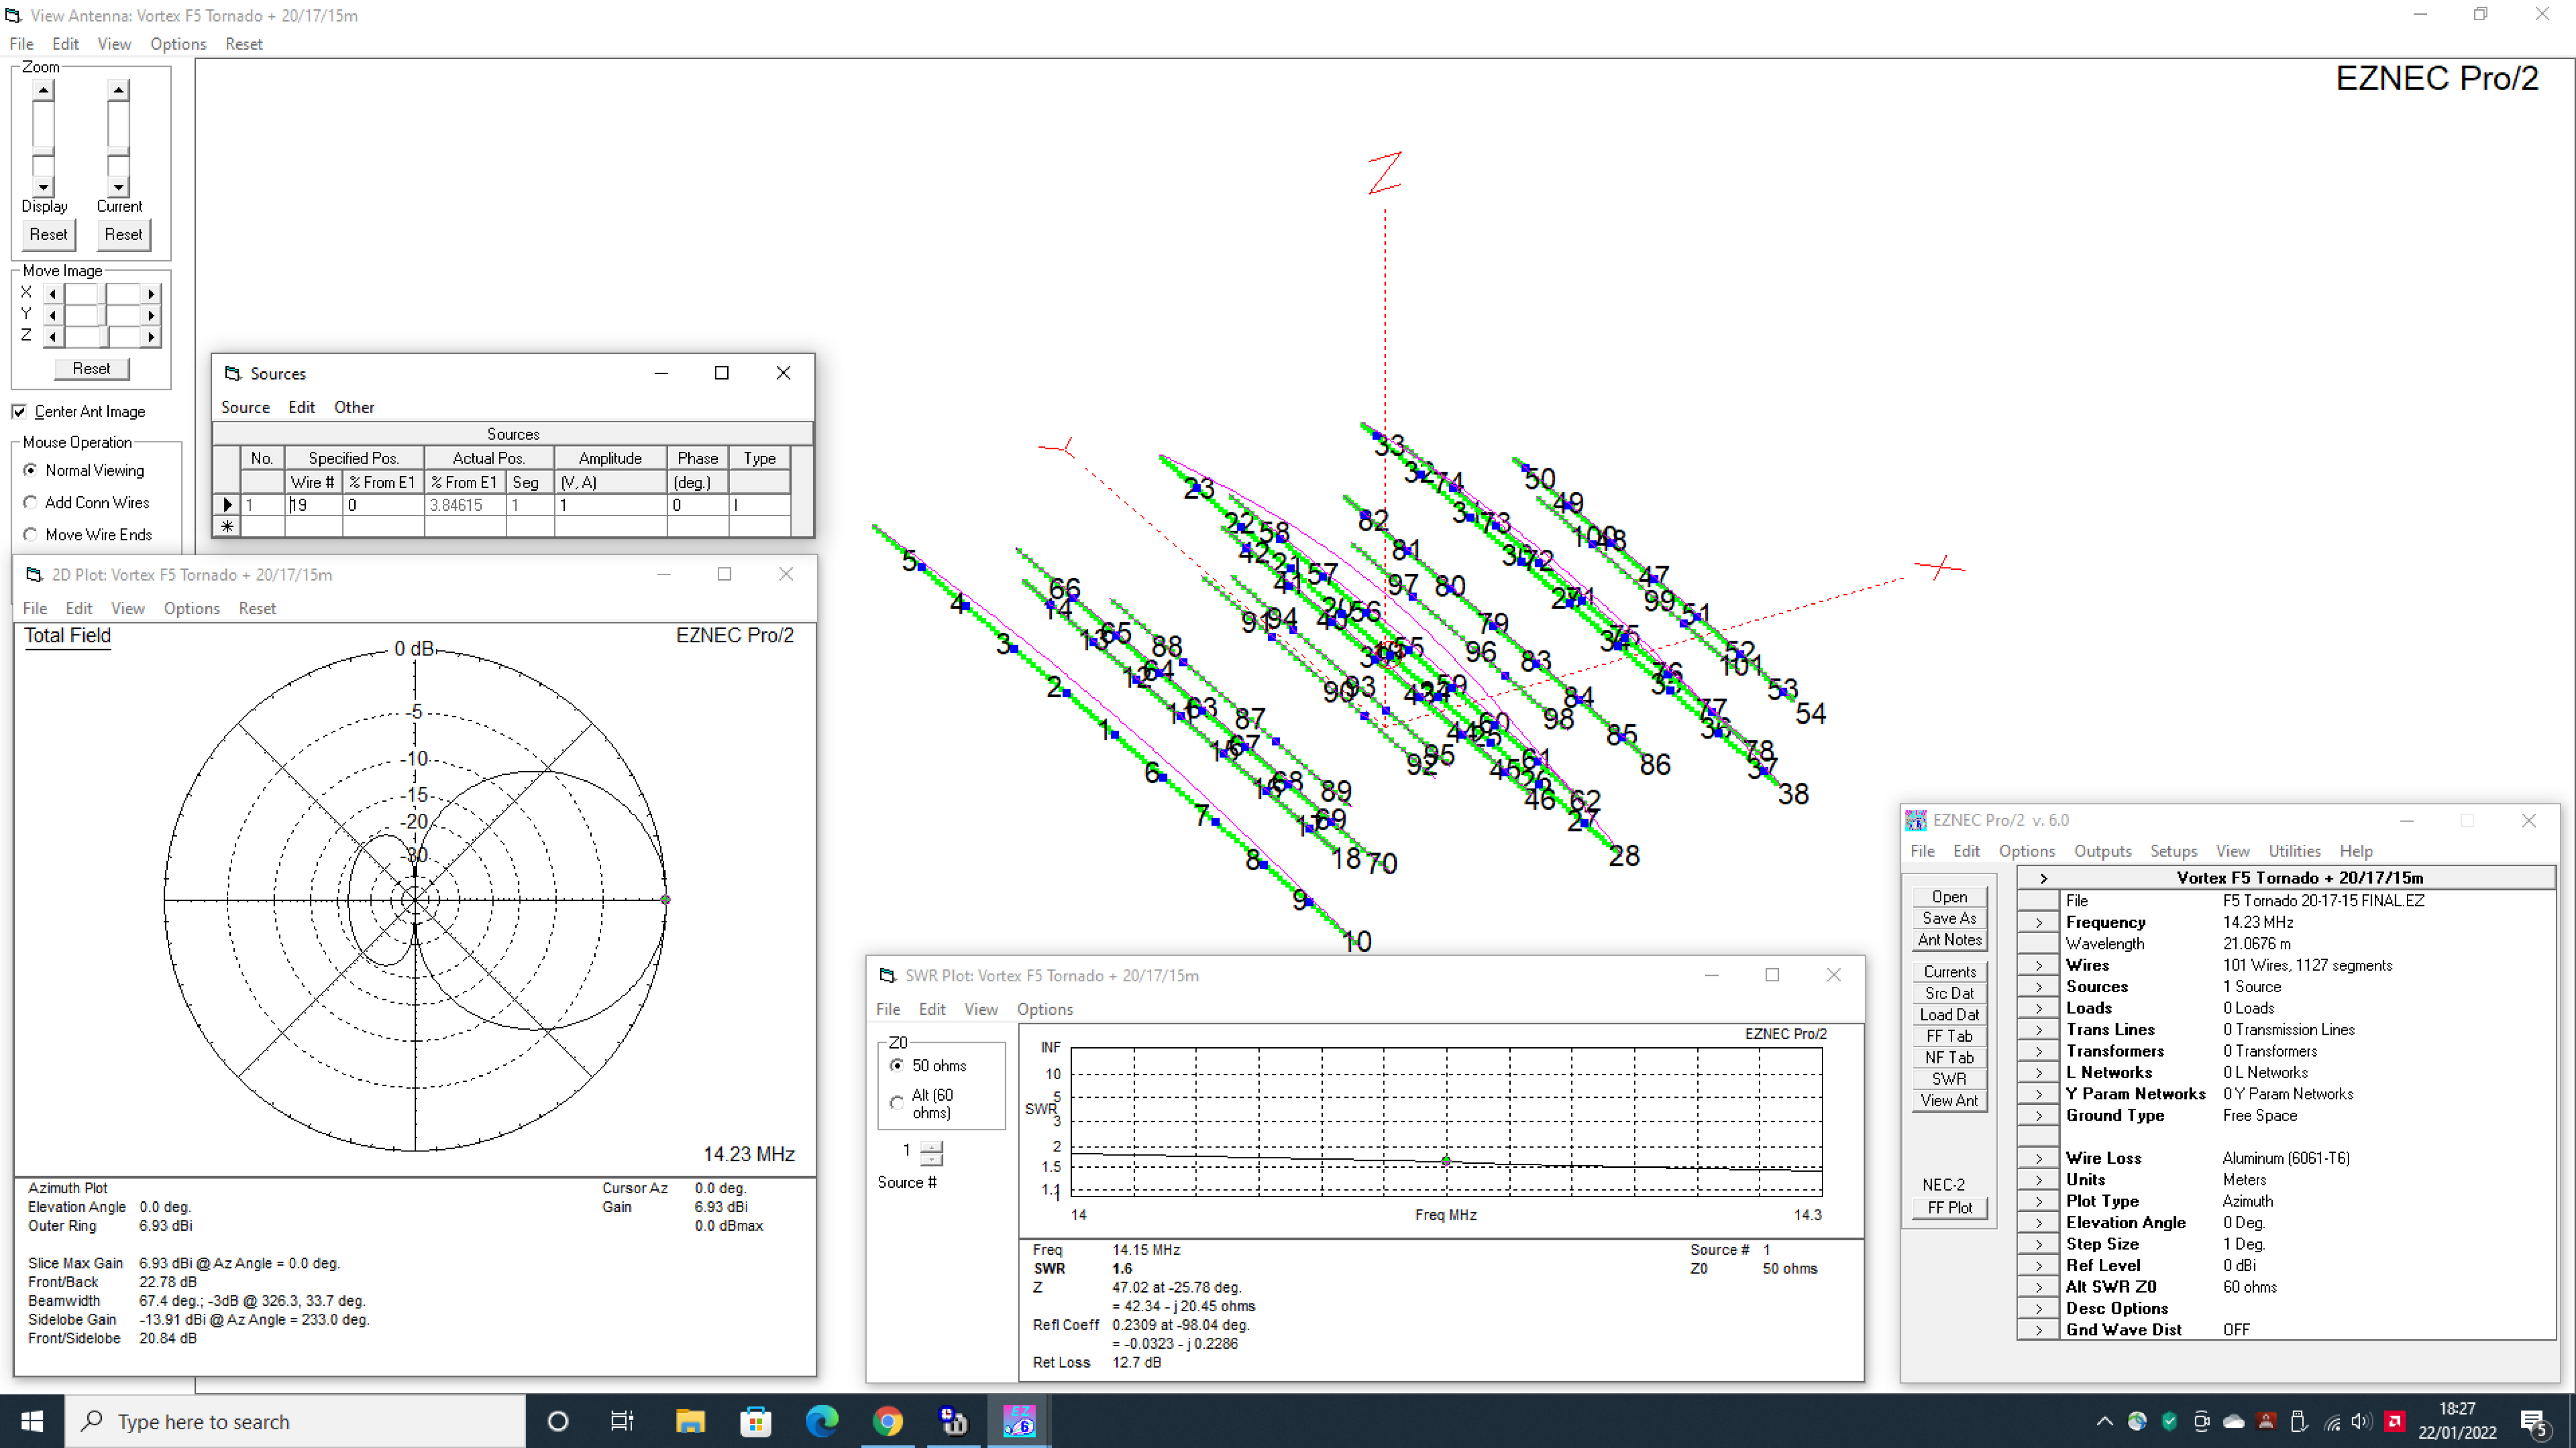Click the Src Dat button

pos(1949,993)
